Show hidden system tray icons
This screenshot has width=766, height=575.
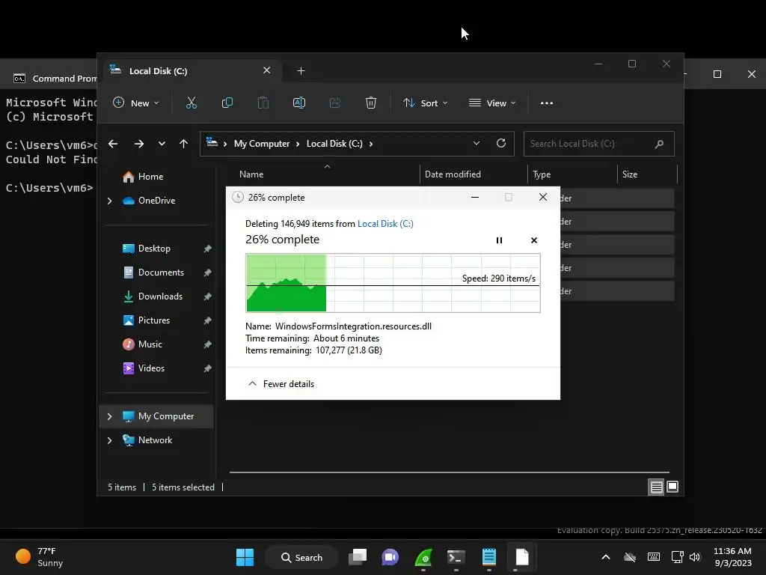tap(606, 557)
